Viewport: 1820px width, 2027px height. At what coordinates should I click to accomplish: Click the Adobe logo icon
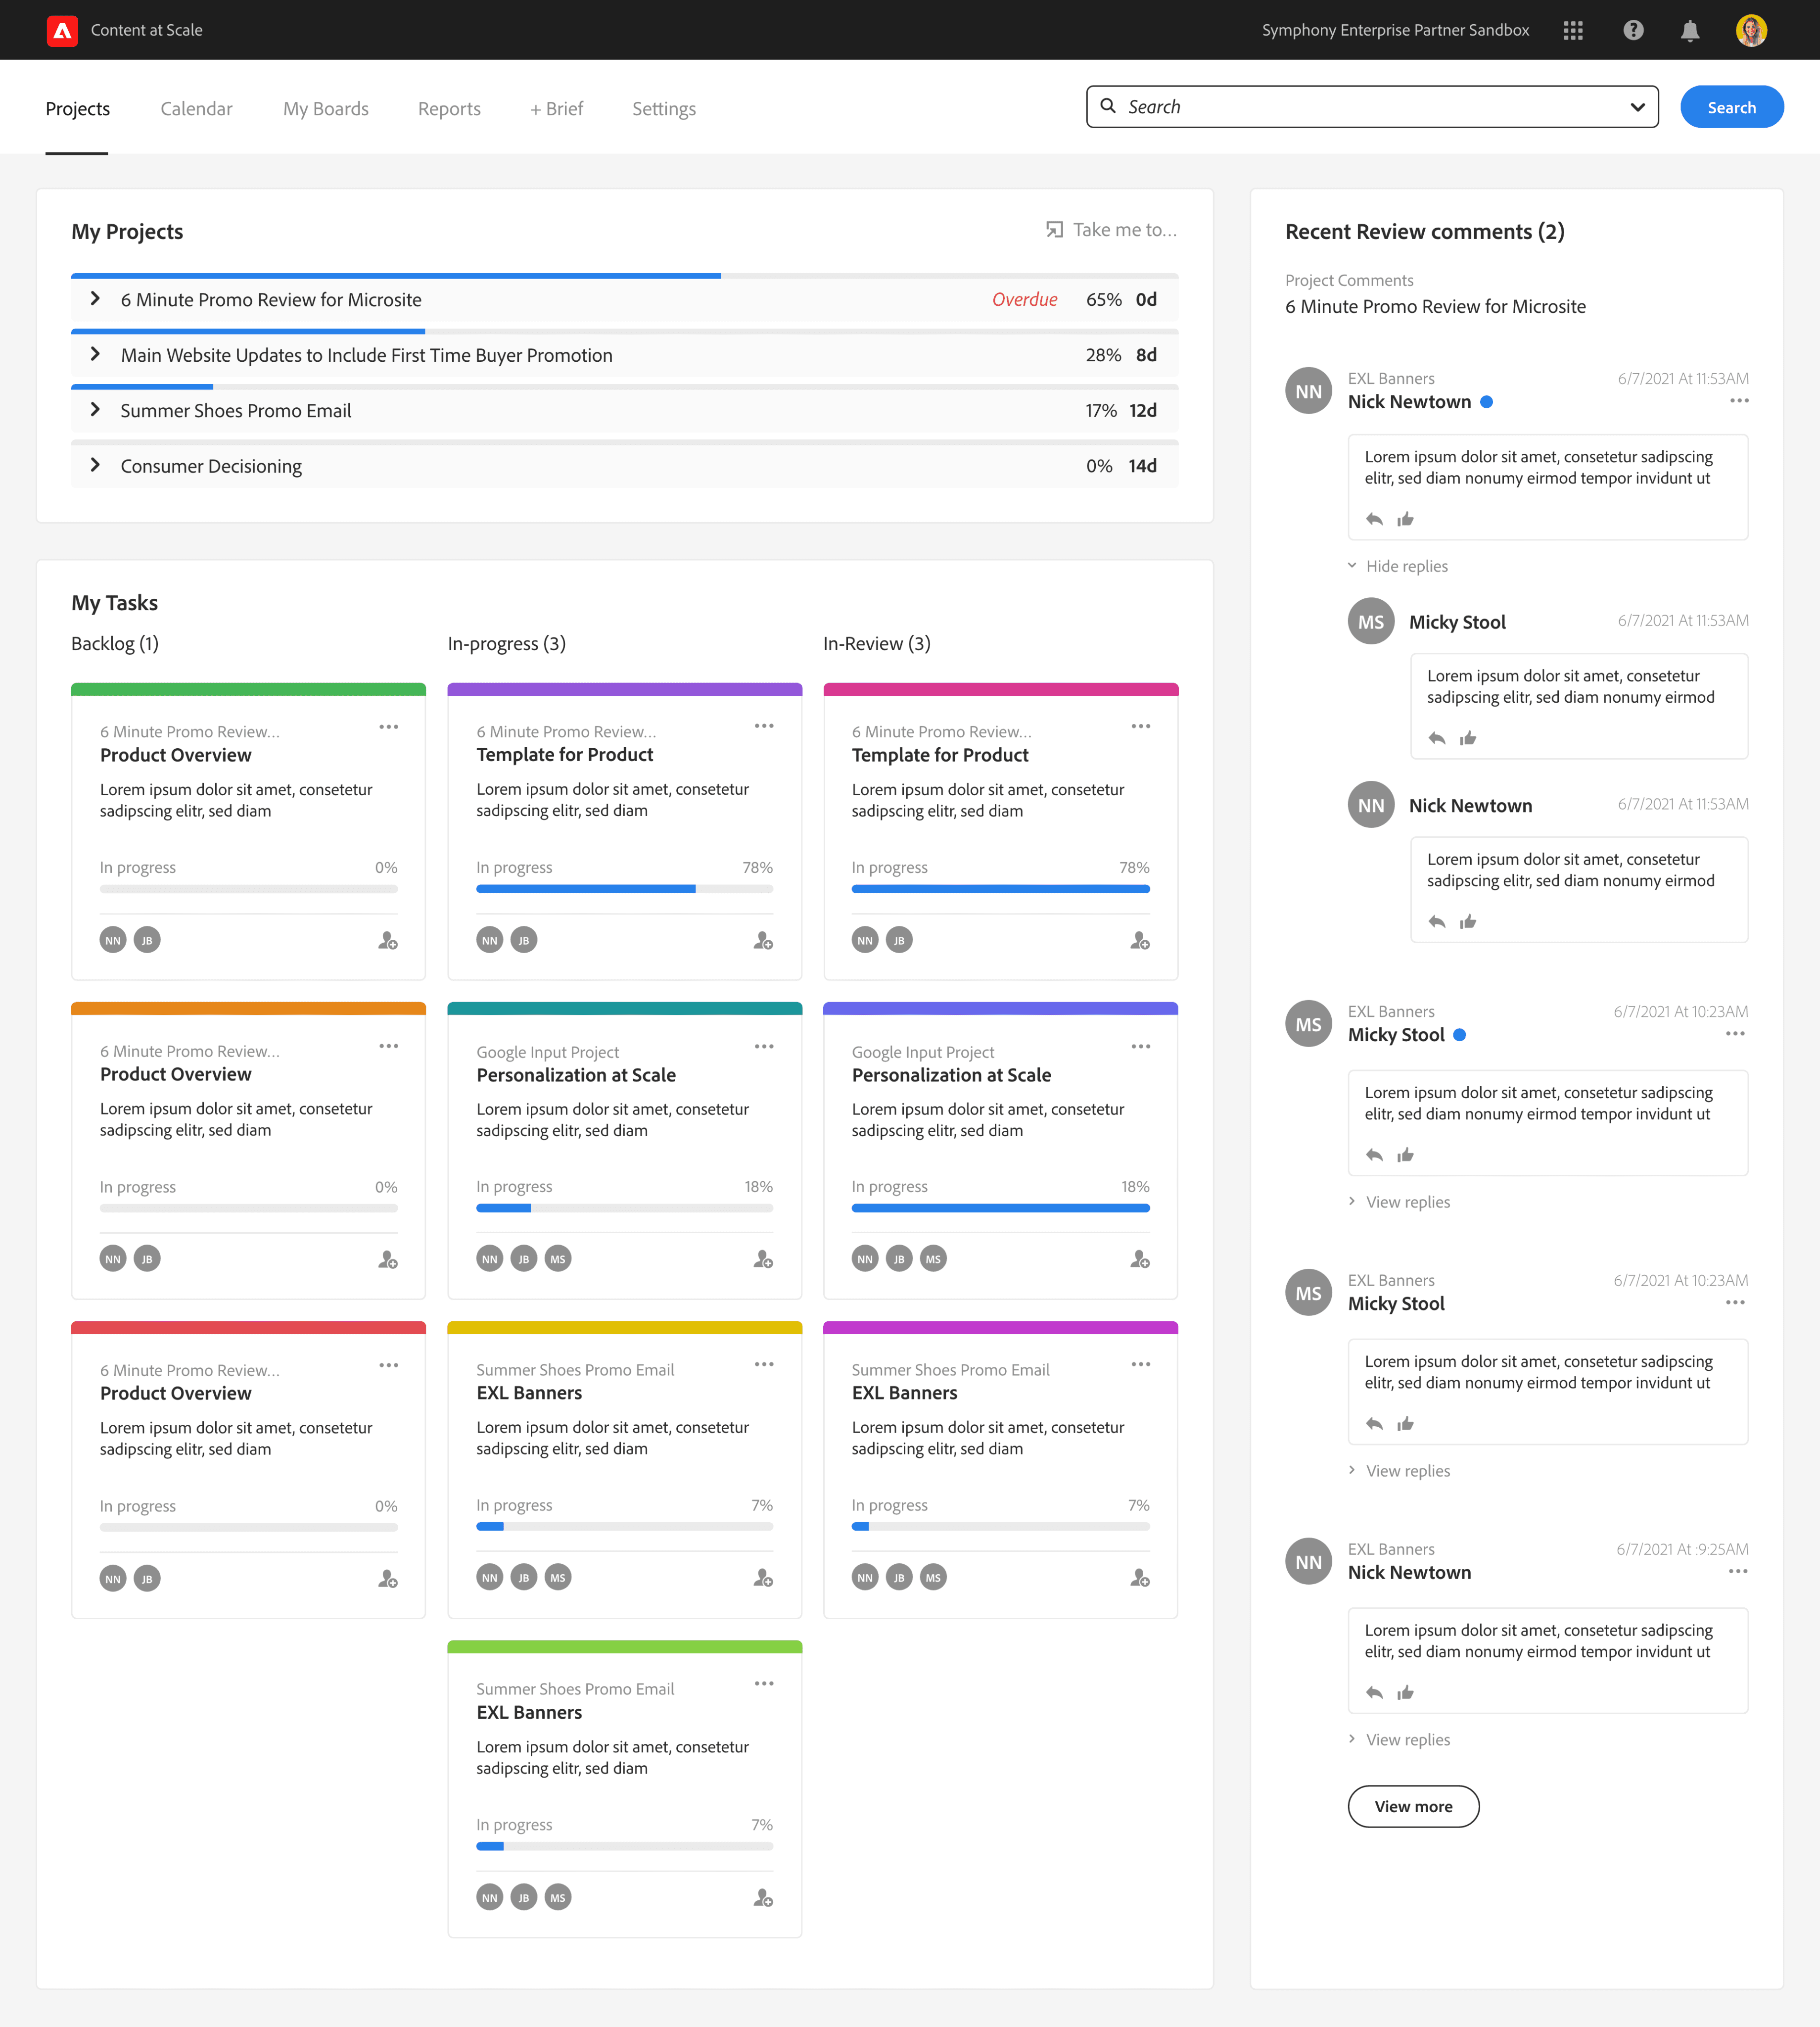[62, 30]
